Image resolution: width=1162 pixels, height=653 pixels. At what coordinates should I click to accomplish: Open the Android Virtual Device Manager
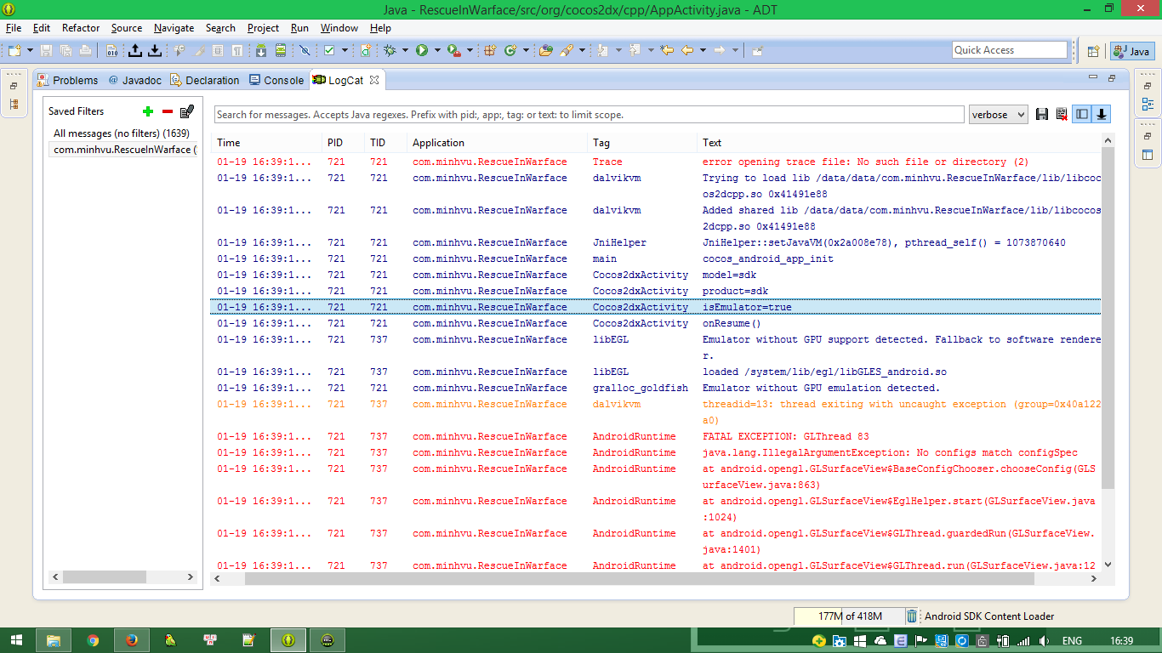(281, 51)
